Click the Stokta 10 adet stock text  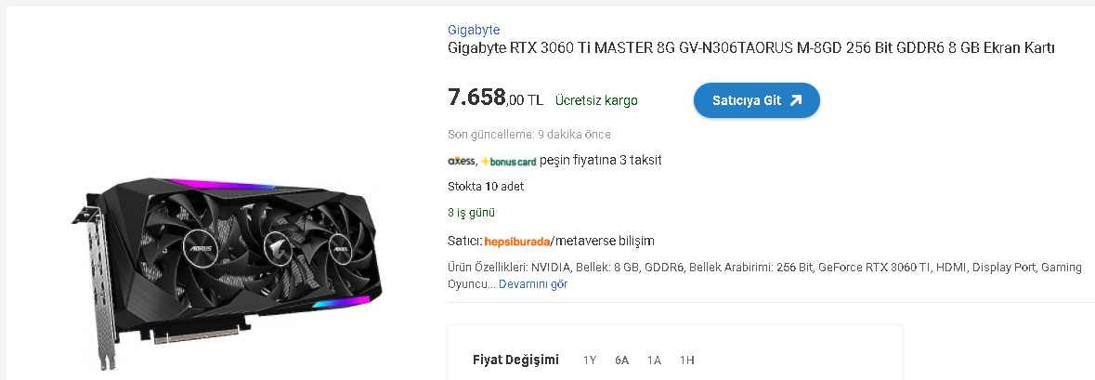[486, 187]
